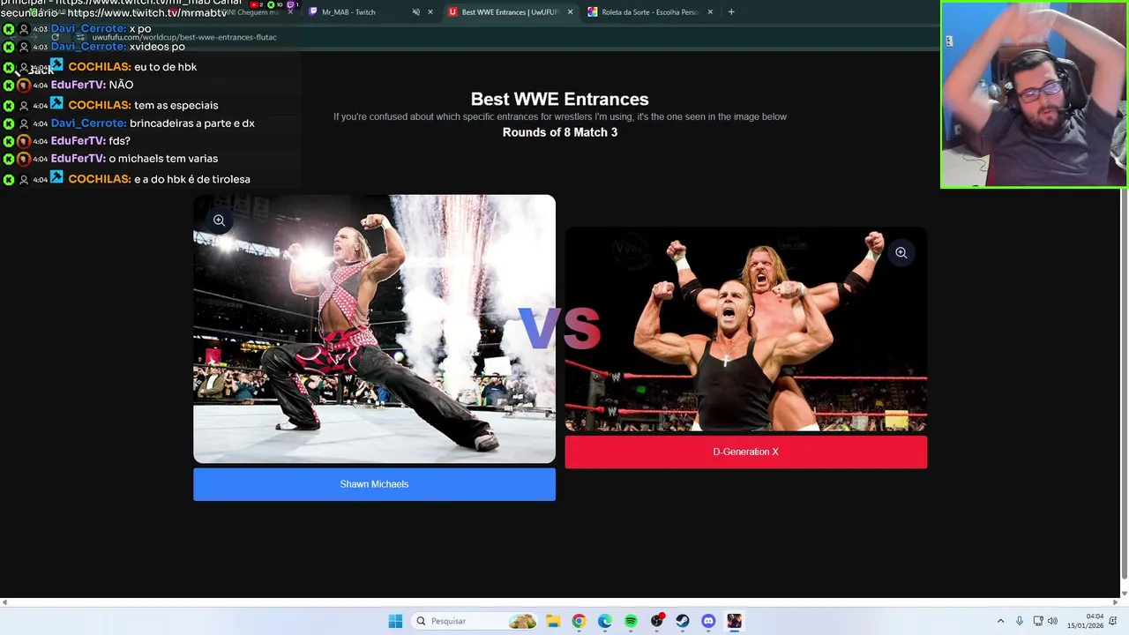Image resolution: width=1129 pixels, height=635 pixels.
Task: Click the D-Generation X entrance photo
Action: [x=745, y=329]
